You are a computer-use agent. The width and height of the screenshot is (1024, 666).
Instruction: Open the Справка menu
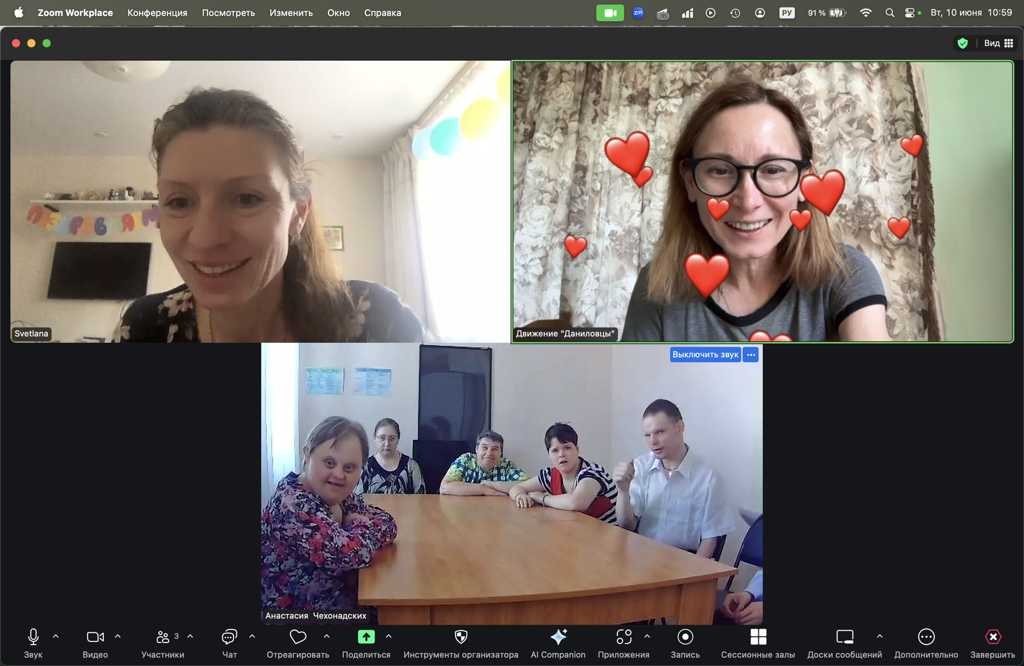(383, 13)
